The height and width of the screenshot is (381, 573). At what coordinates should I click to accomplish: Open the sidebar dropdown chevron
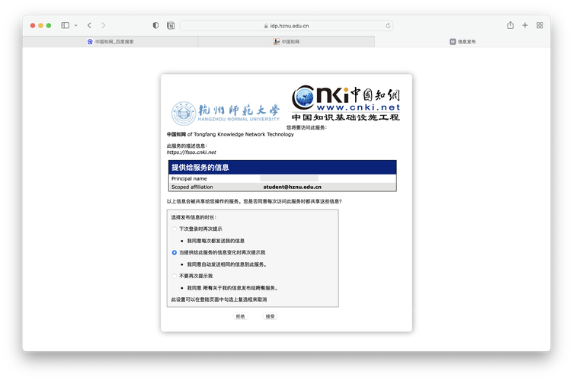point(75,26)
